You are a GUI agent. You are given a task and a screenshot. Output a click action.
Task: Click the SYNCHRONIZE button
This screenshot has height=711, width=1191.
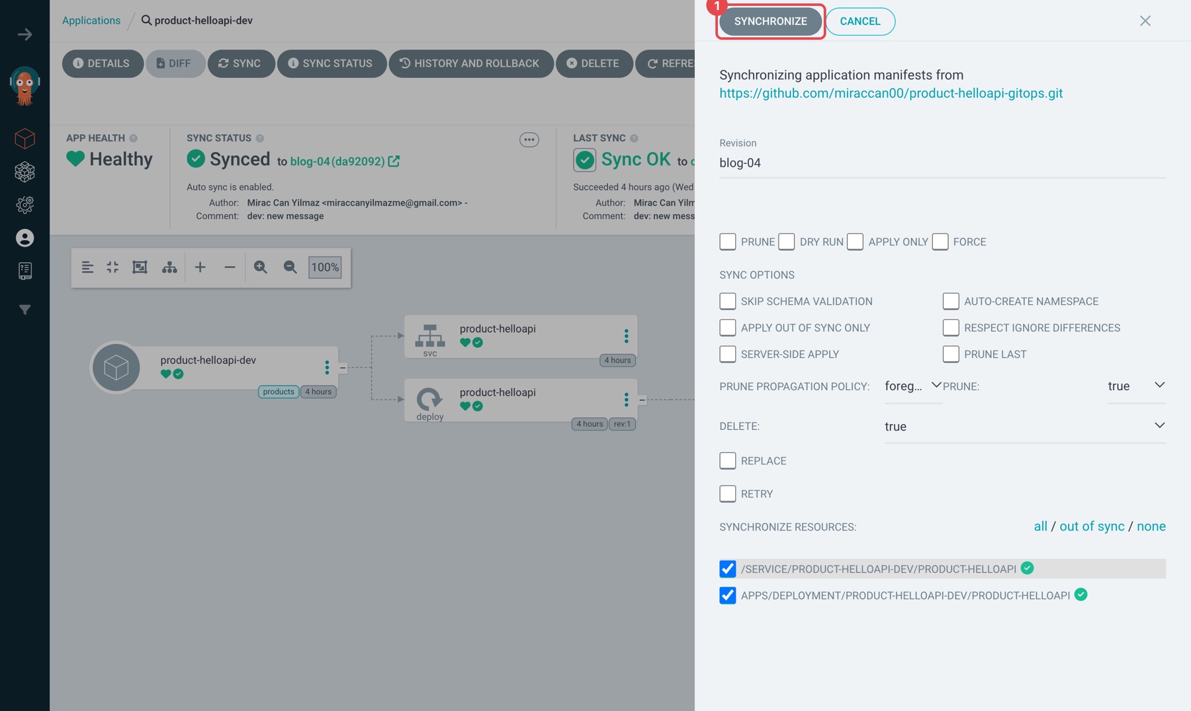(770, 21)
